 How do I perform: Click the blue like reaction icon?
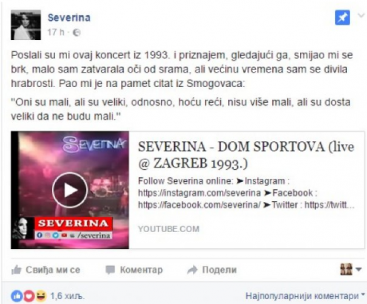17,296
